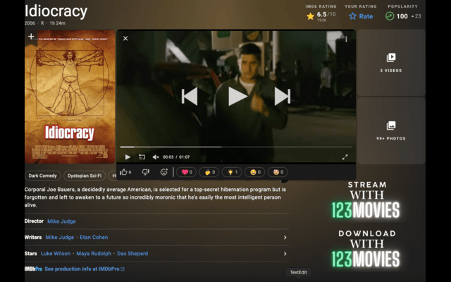Click the gold IMDb rating 6.5/10
The height and width of the screenshot is (282, 451).
click(x=321, y=16)
